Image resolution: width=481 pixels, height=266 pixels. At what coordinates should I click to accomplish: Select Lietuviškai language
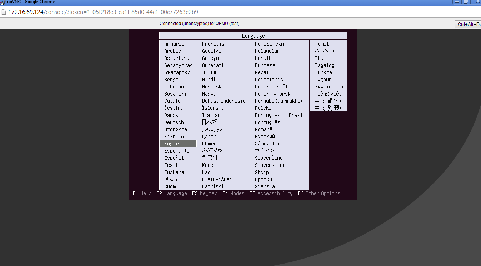tap(217, 179)
